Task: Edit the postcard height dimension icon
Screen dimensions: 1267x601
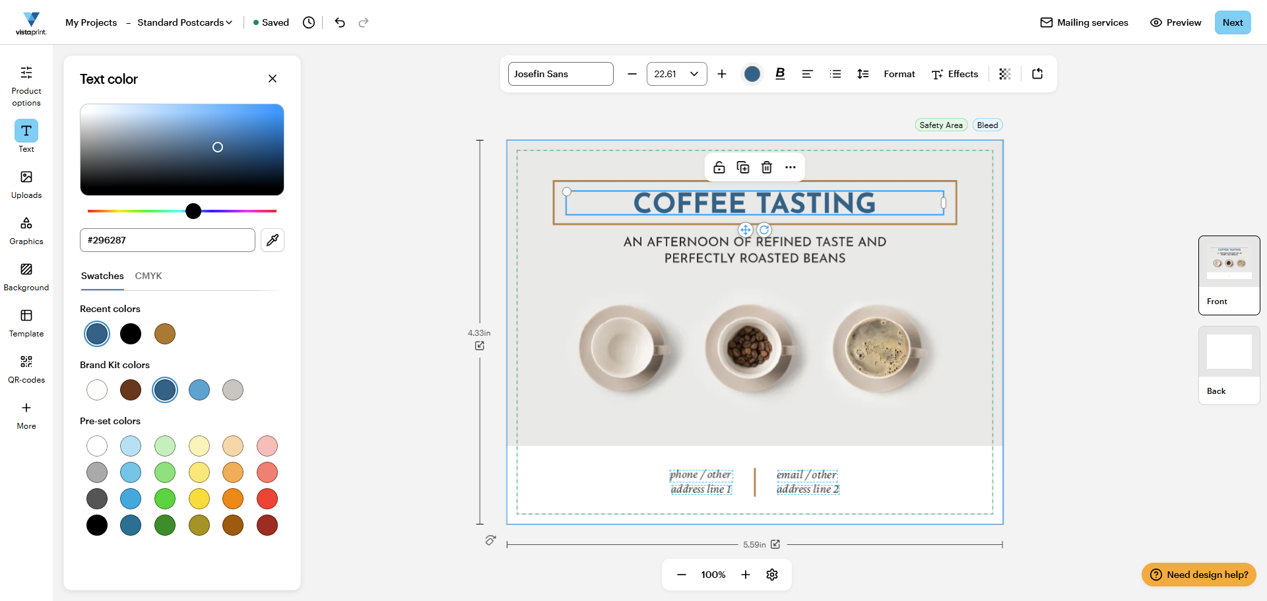Action: (x=480, y=346)
